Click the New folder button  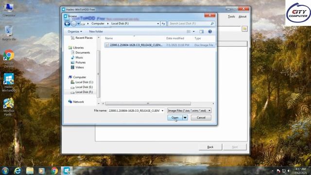tap(96, 32)
